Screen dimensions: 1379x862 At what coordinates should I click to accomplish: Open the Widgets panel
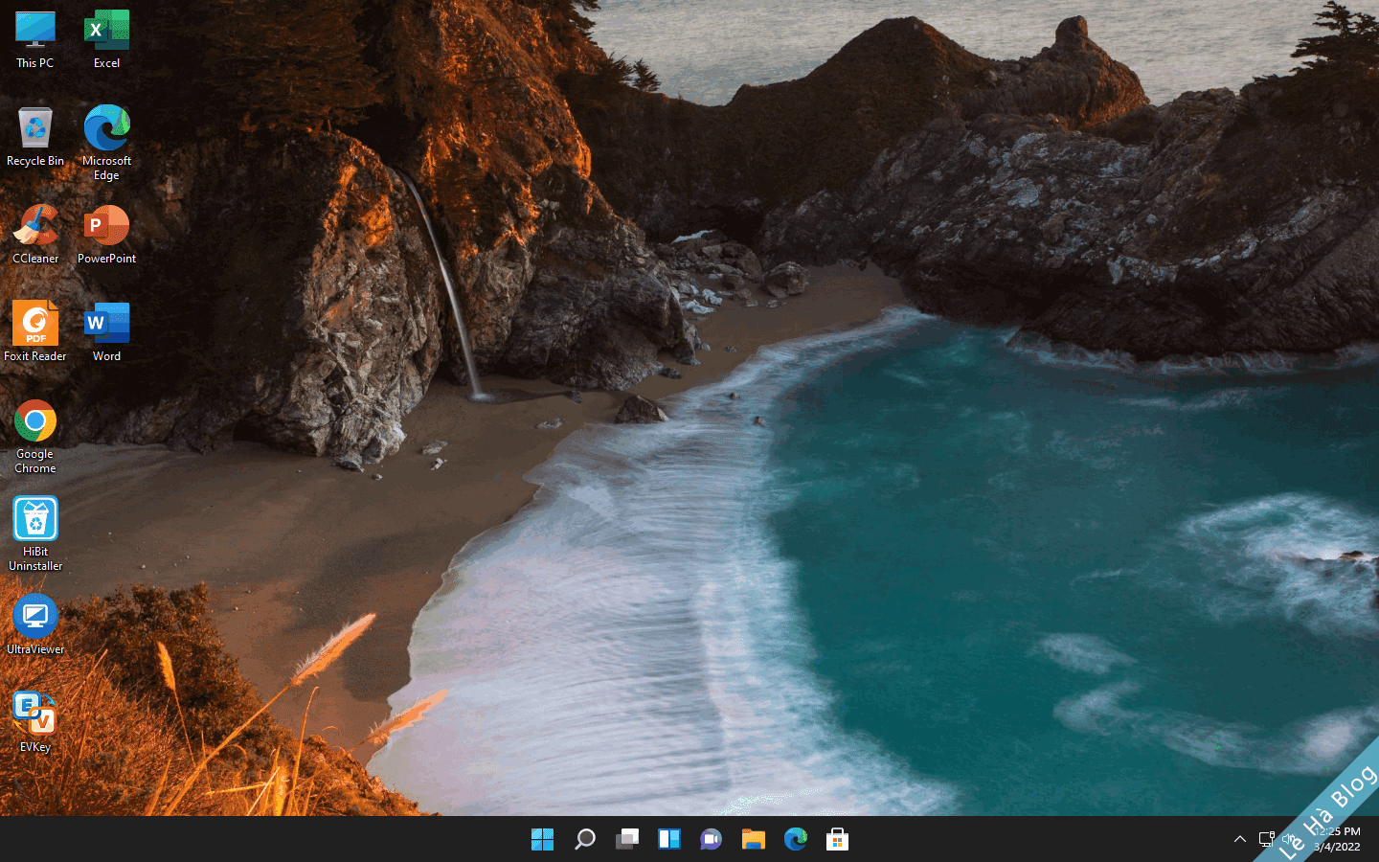(668, 840)
